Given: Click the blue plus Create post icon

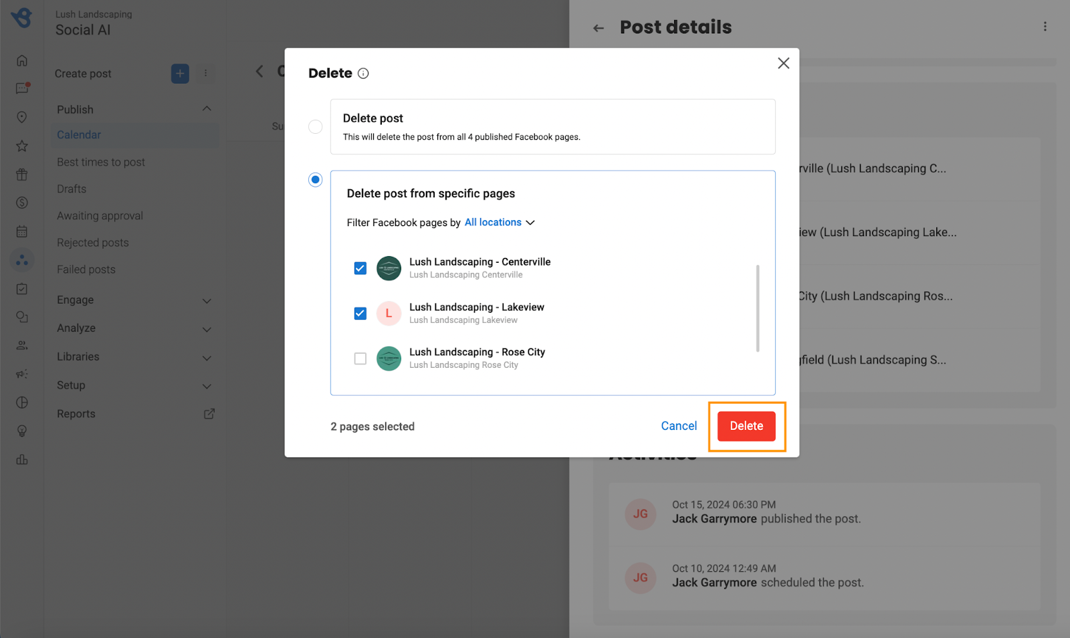Looking at the screenshot, I should tap(180, 74).
